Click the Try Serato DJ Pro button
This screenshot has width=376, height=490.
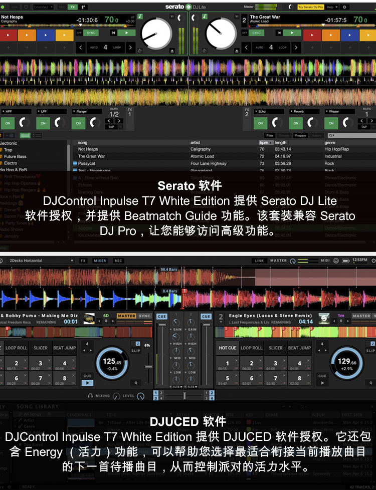[x=310, y=7]
